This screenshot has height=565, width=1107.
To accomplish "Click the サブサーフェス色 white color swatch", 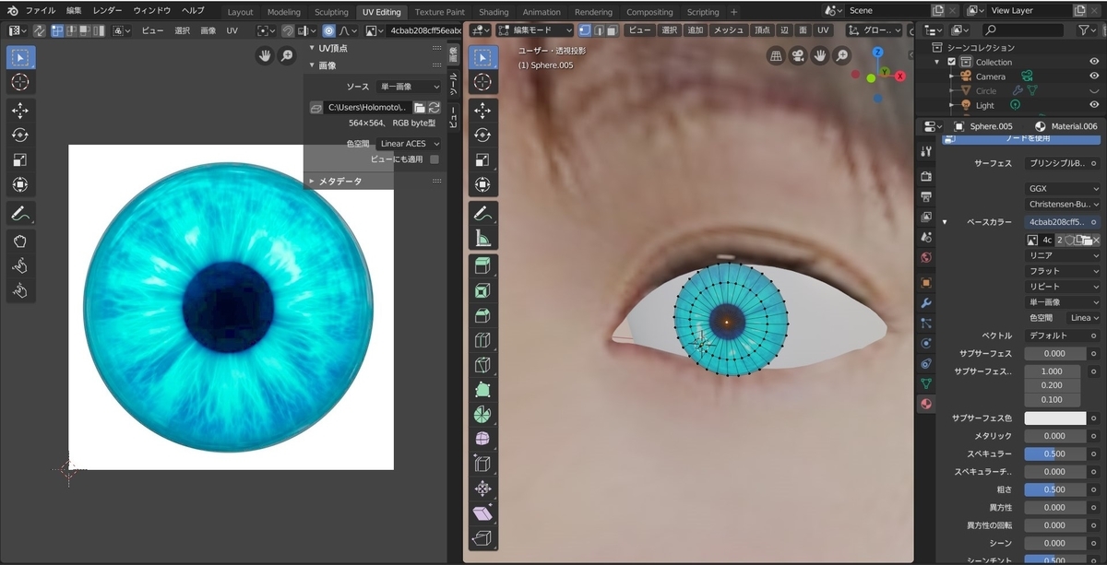I will 1055,418.
